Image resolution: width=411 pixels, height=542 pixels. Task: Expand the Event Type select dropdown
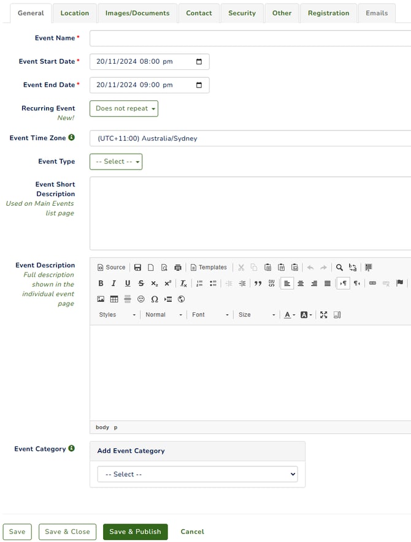[x=116, y=162]
